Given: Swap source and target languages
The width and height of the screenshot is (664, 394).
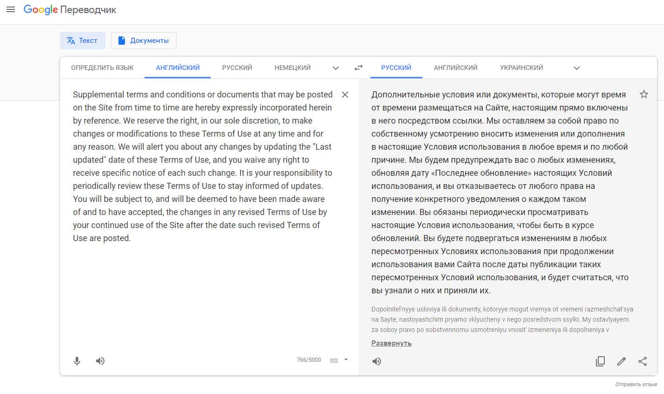Looking at the screenshot, I should 358,68.
